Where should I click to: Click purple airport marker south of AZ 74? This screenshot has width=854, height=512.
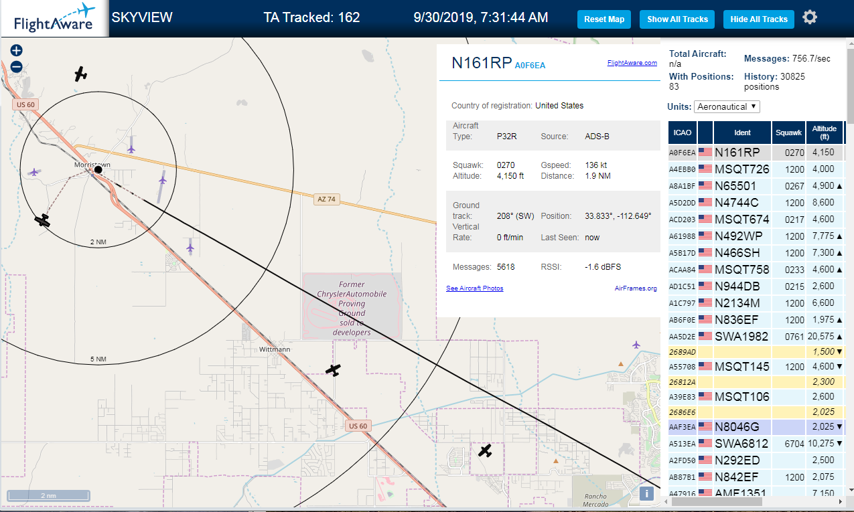click(x=190, y=248)
